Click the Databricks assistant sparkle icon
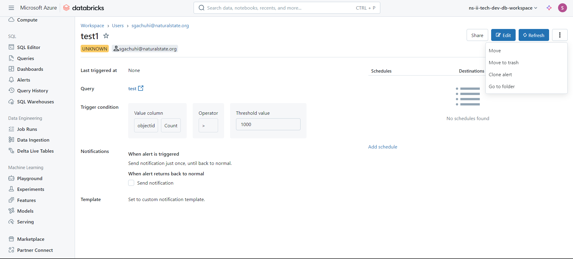Viewport: 573px width, 259px height. click(x=549, y=8)
